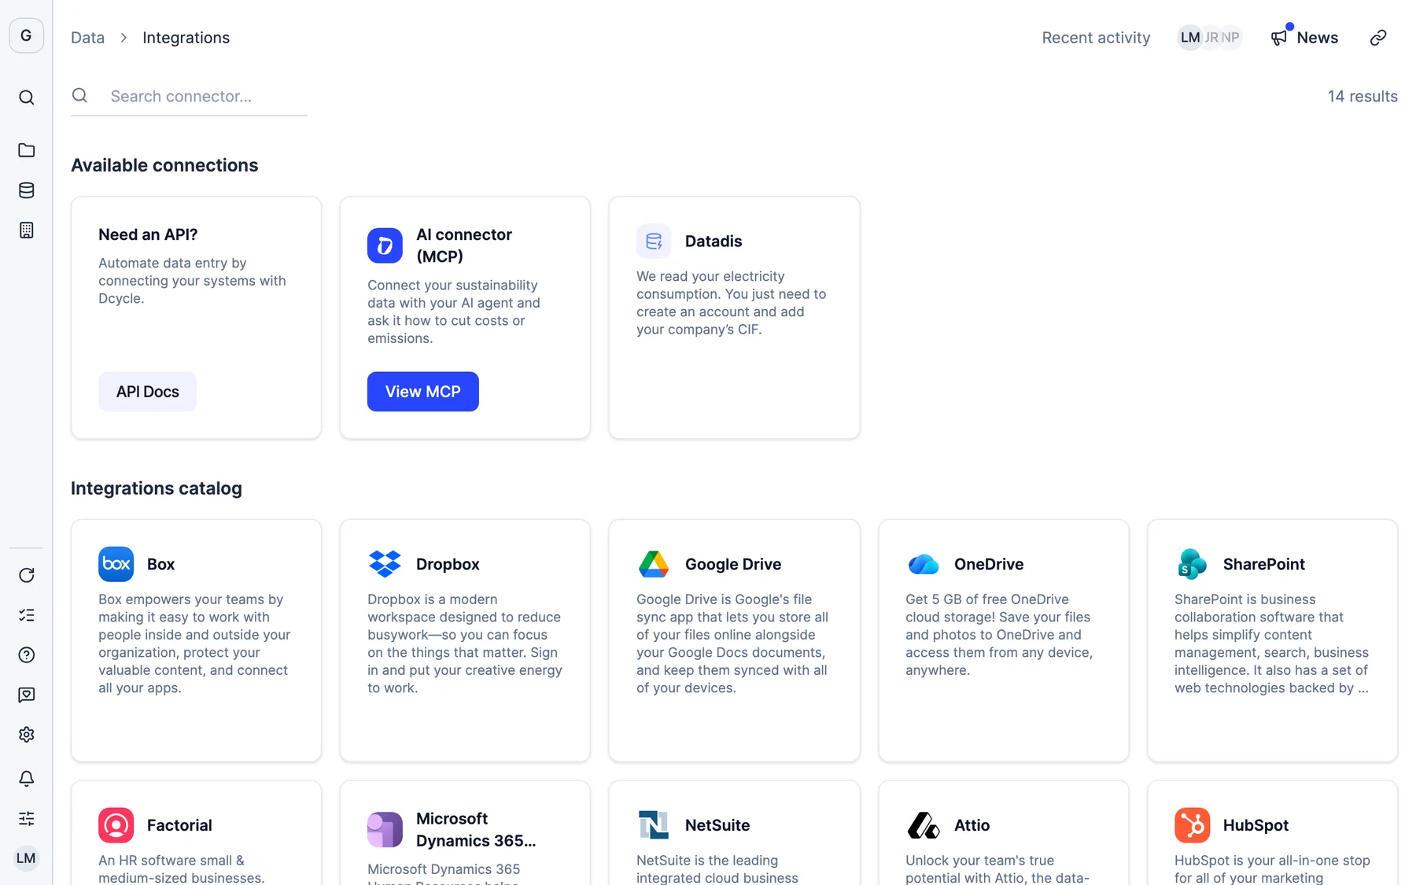Open the folder icon in sidebar
1416x885 pixels.
click(27, 150)
